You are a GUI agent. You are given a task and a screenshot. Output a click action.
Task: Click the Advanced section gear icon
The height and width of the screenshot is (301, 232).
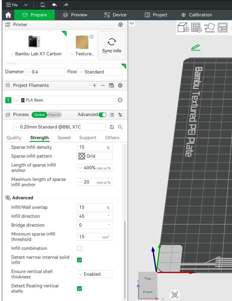point(8,198)
